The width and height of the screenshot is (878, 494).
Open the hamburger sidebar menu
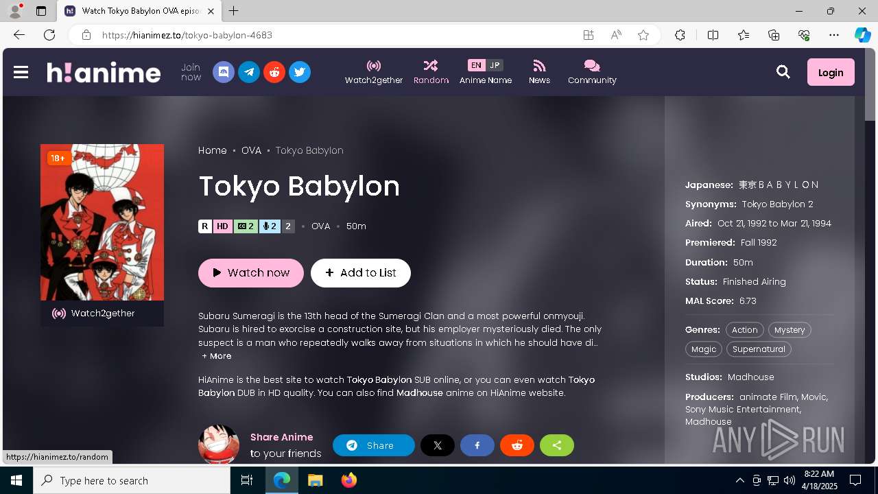pyautogui.click(x=21, y=72)
